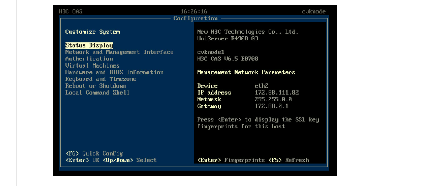Open the Virtual Machines entry
The width and height of the screenshot is (432, 186).
92,65
